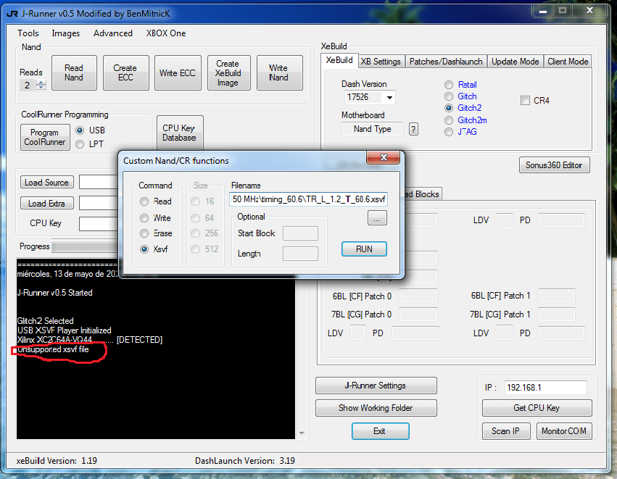Image resolution: width=617 pixels, height=479 pixels.
Task: Click the Length input field
Action: [x=300, y=254]
